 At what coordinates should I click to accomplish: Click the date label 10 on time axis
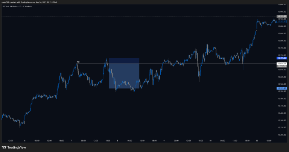(x=210, y=141)
